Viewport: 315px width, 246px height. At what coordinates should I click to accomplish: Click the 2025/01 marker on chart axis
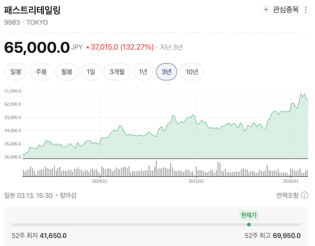(197, 181)
